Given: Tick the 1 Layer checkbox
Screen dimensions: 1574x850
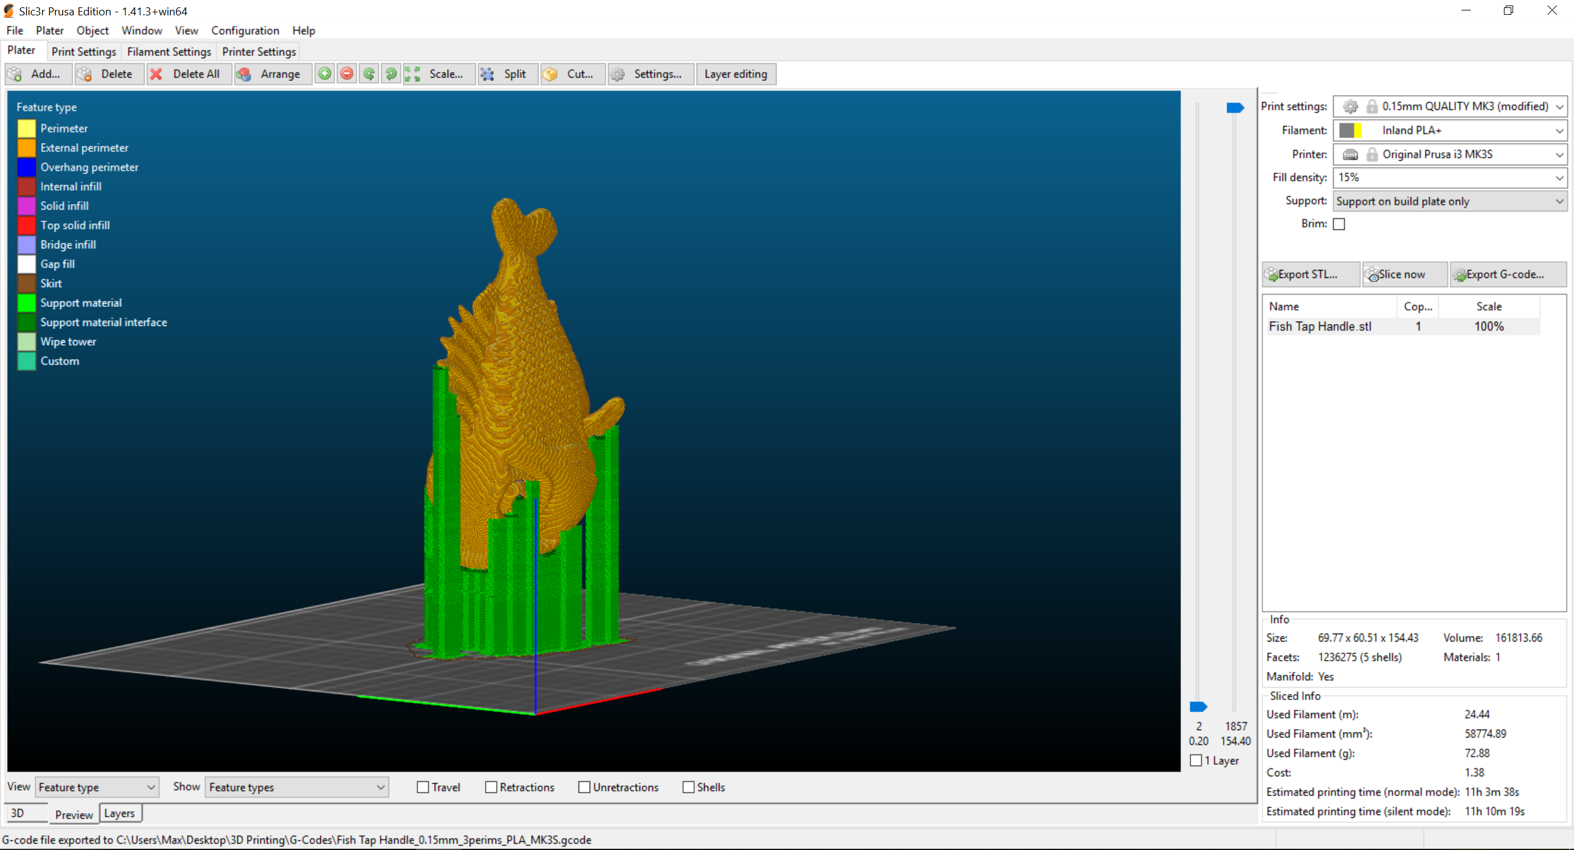Looking at the screenshot, I should pyautogui.click(x=1196, y=761).
